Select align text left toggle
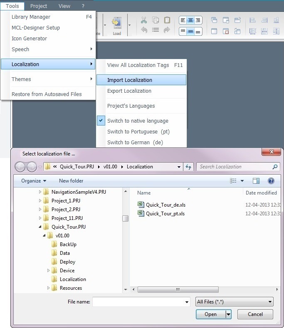Image resolution: width=284 pixels, height=328 pixels. click(x=183, y=20)
